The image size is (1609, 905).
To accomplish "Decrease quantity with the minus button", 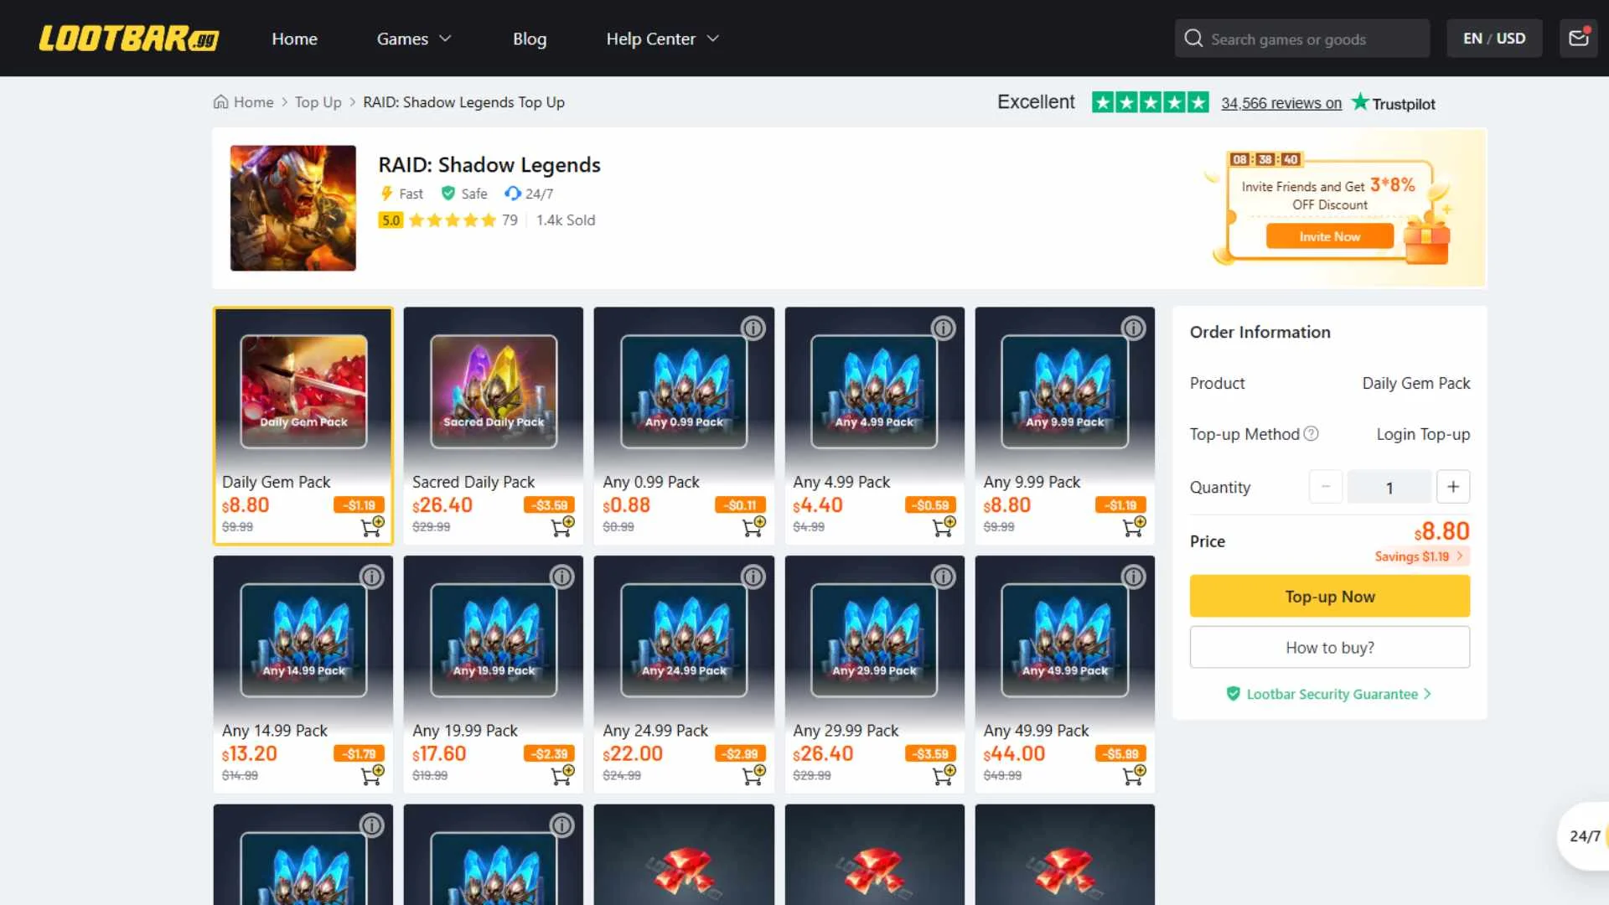I will (x=1325, y=486).
